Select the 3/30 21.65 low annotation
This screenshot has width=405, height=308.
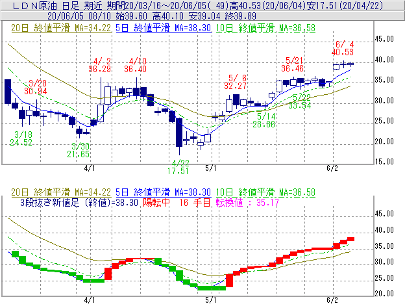[79, 150]
